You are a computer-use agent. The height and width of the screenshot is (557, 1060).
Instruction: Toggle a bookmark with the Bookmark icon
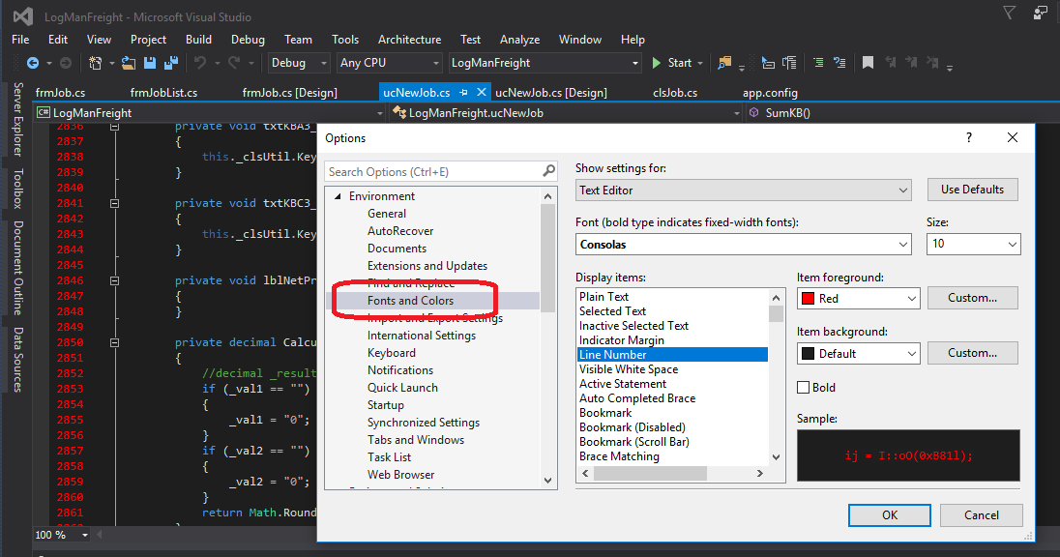pos(868,63)
